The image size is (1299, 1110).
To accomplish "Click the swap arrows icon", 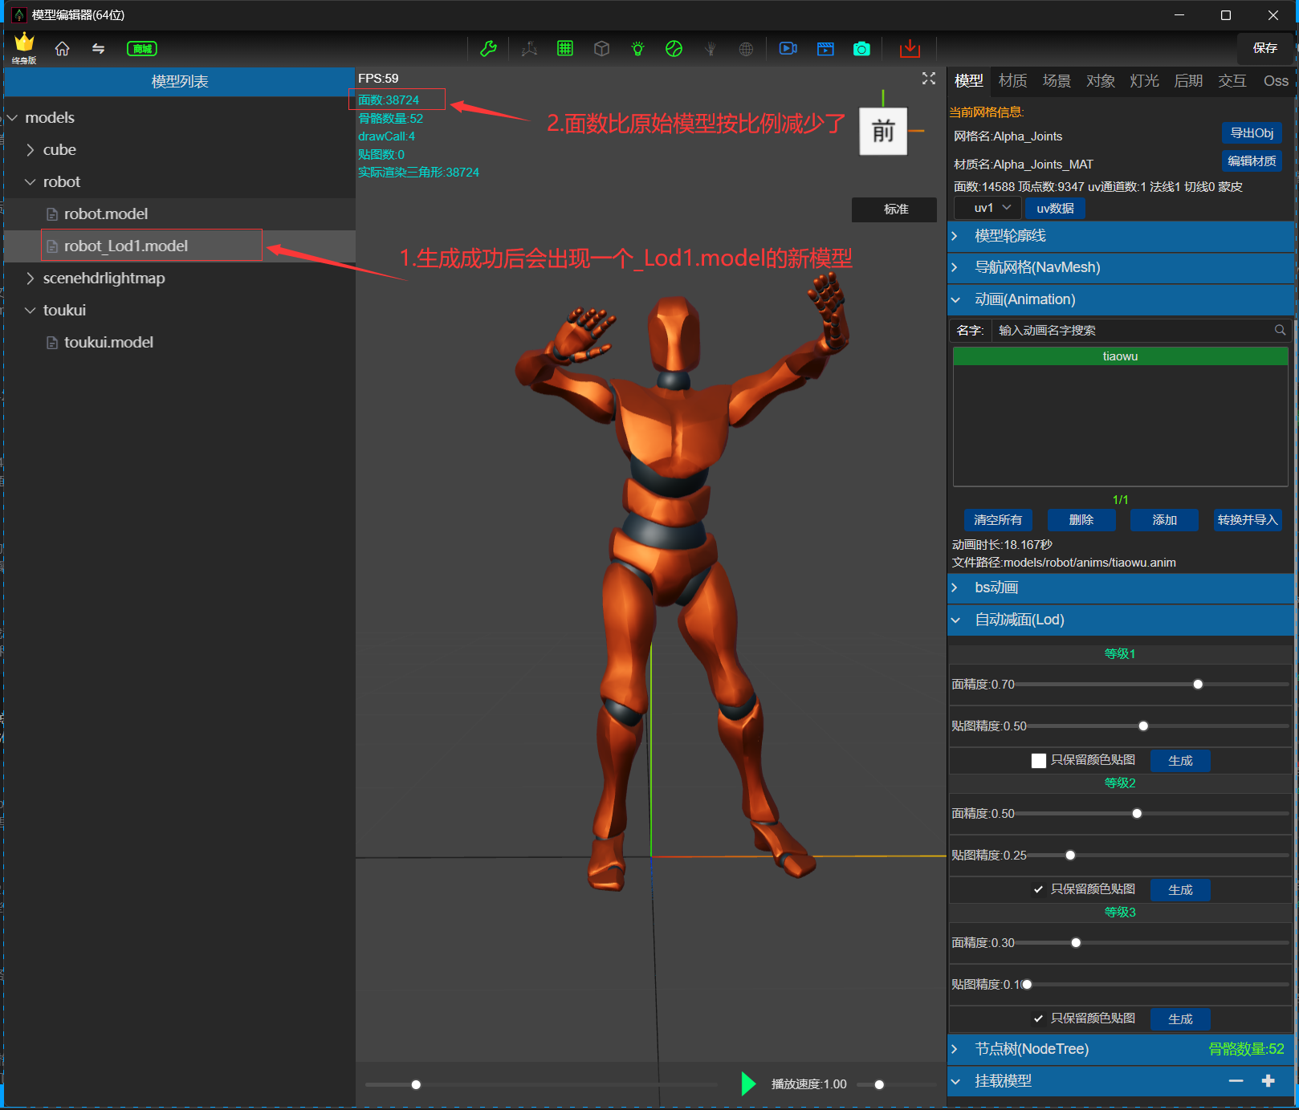I will click(98, 49).
